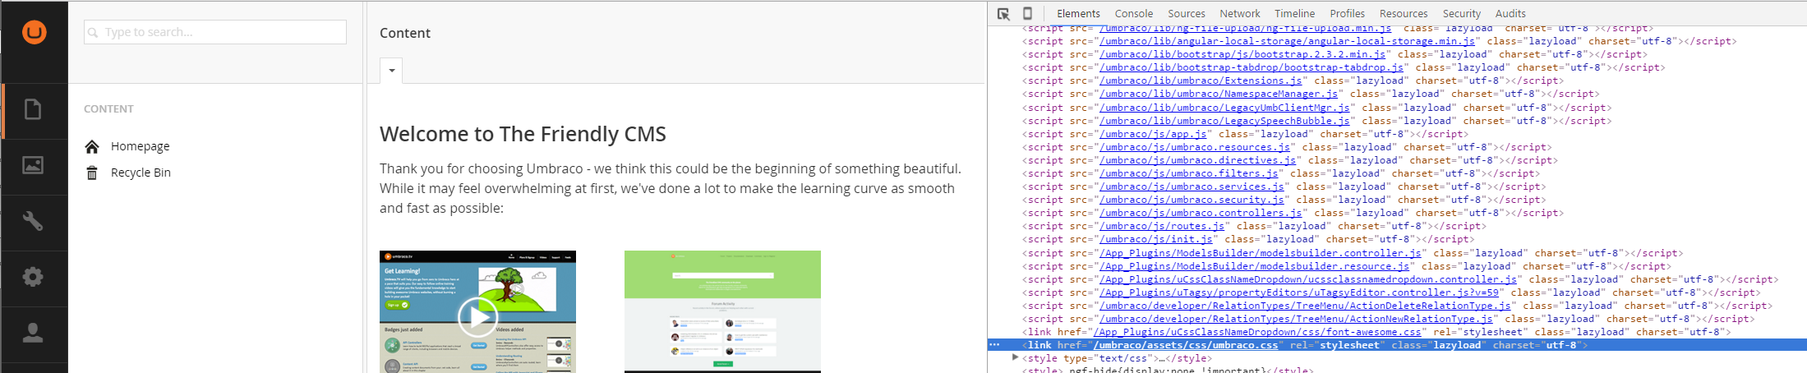The image size is (1807, 373).
Task: Open the Developer gear section icon
Action: pyautogui.click(x=33, y=277)
